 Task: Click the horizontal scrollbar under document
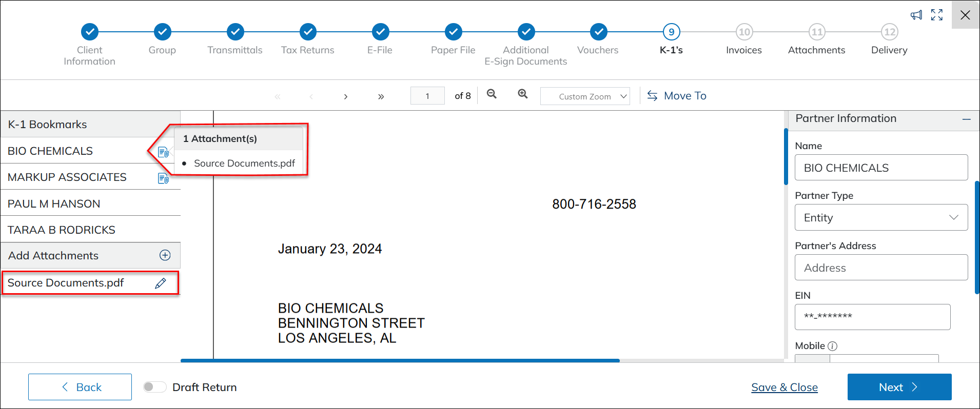point(400,361)
